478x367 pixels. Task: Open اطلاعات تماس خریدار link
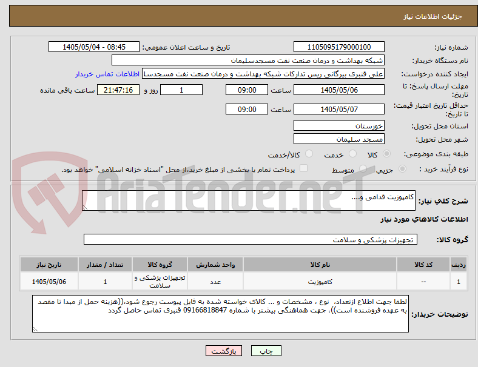point(107,74)
